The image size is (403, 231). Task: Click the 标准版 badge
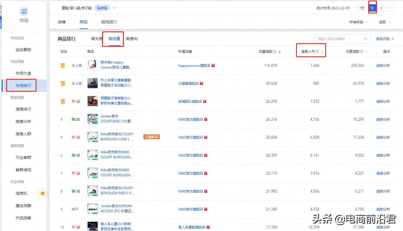[x=102, y=8]
